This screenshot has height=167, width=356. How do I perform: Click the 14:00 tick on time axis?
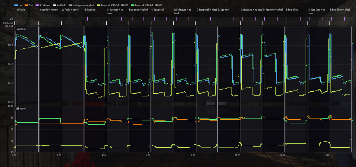[x=327, y=155]
